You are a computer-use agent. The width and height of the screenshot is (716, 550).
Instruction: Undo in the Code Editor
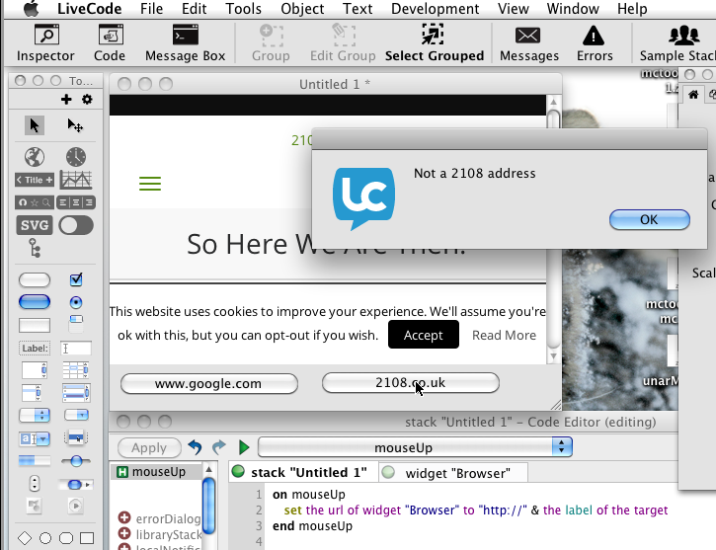coord(195,447)
